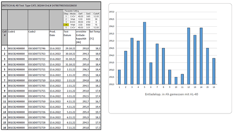
Task: Click the 297,0 y-axis label
Action: [112, 12]
